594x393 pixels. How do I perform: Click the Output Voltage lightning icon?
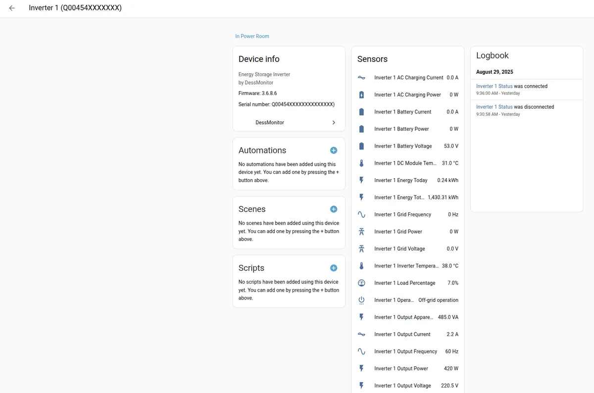[361, 386]
